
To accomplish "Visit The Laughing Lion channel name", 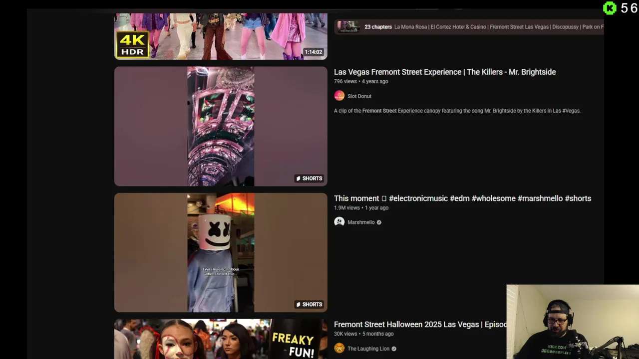I will (x=368, y=349).
